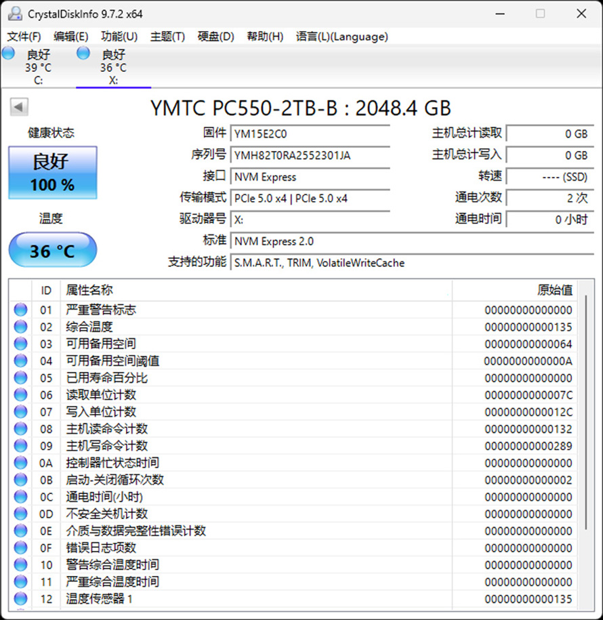Click the 36 °C temperature button
Screen dimensions: 603x620
point(53,251)
